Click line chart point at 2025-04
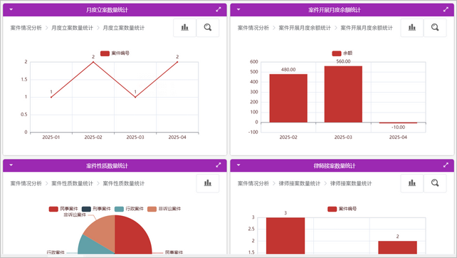Screen dimensions: 457x258 point(177,62)
